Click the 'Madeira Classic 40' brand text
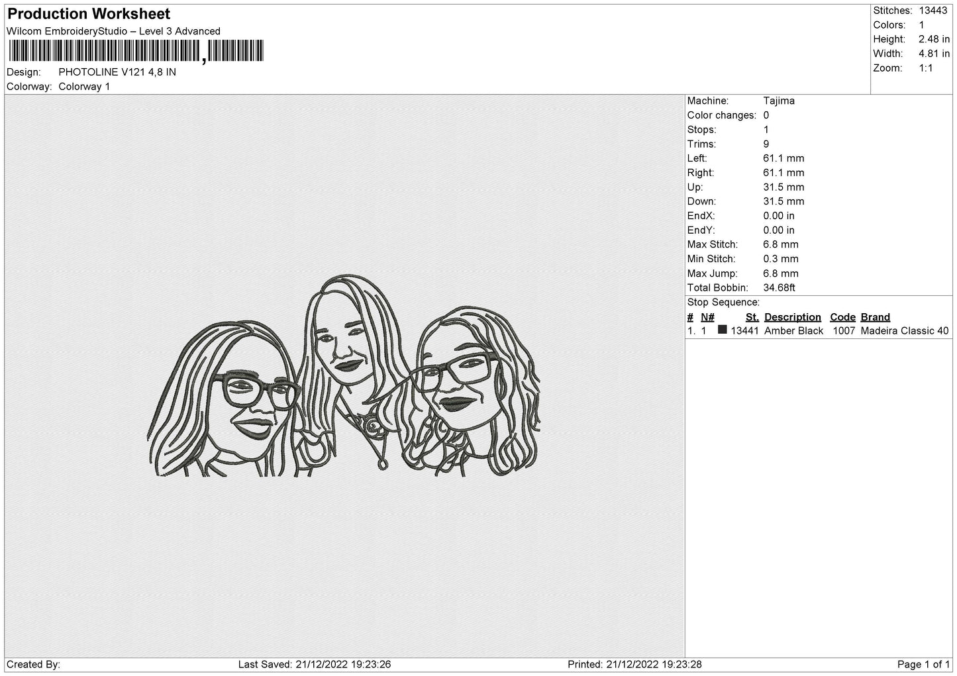957x676 pixels. [905, 331]
